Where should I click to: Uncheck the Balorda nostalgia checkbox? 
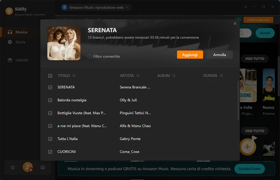tap(50, 100)
